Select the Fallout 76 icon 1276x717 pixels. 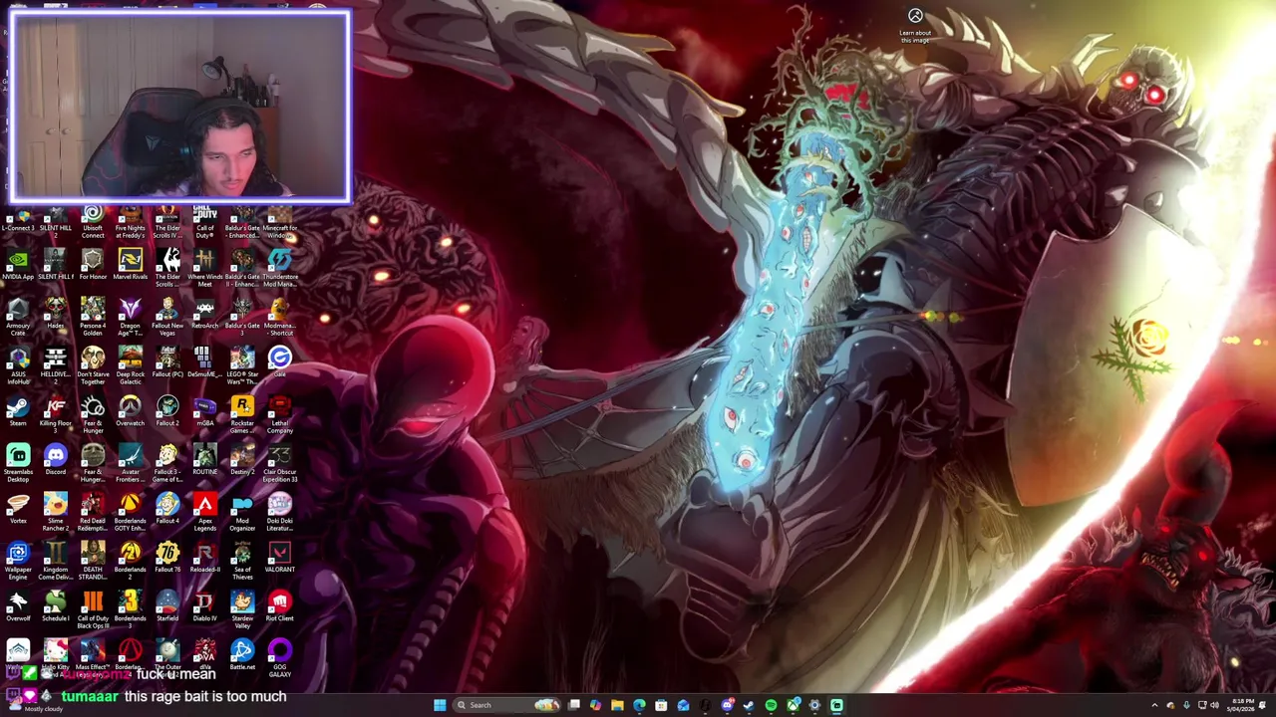(x=167, y=559)
